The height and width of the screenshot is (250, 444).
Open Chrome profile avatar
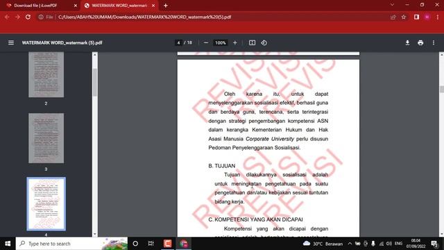click(x=427, y=17)
